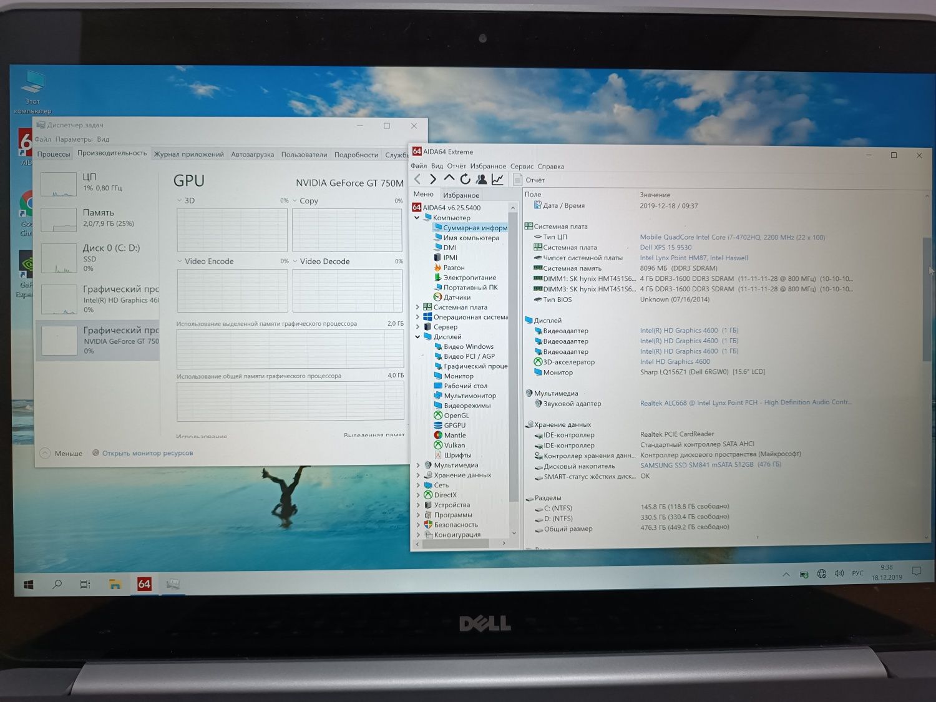Screen dimensions: 936x702
Task: Open the AIDA64 user/favorites toolbar icon
Action: pos(481,180)
